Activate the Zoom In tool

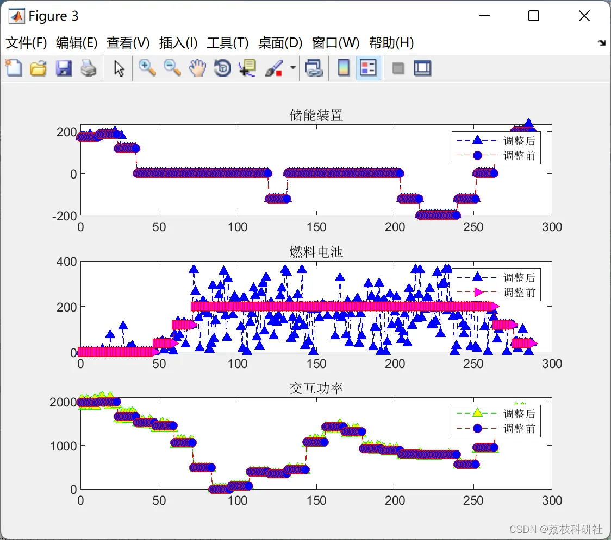pyautogui.click(x=147, y=68)
